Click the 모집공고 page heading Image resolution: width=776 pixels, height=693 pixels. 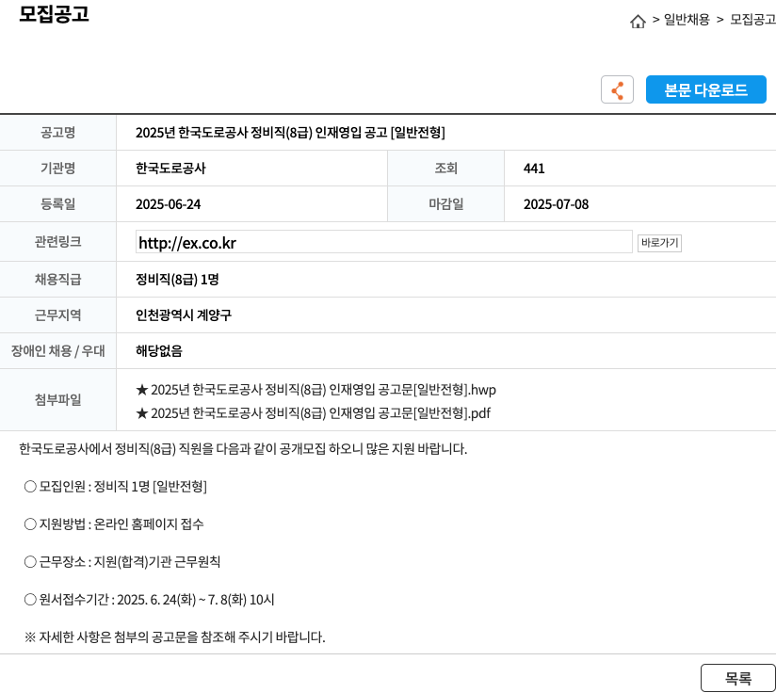54,13
